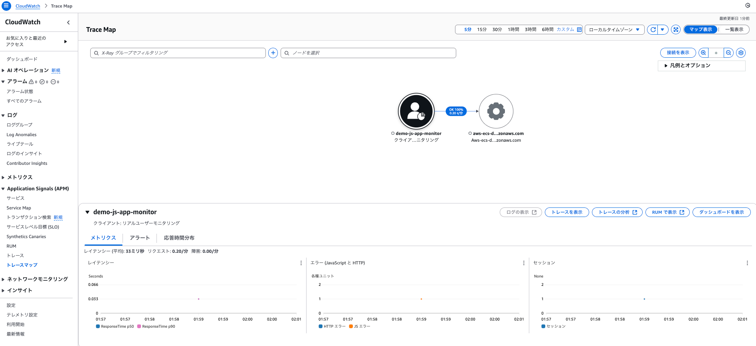
Task: Open トレースマップ in sidebar
Action: pyautogui.click(x=22, y=265)
